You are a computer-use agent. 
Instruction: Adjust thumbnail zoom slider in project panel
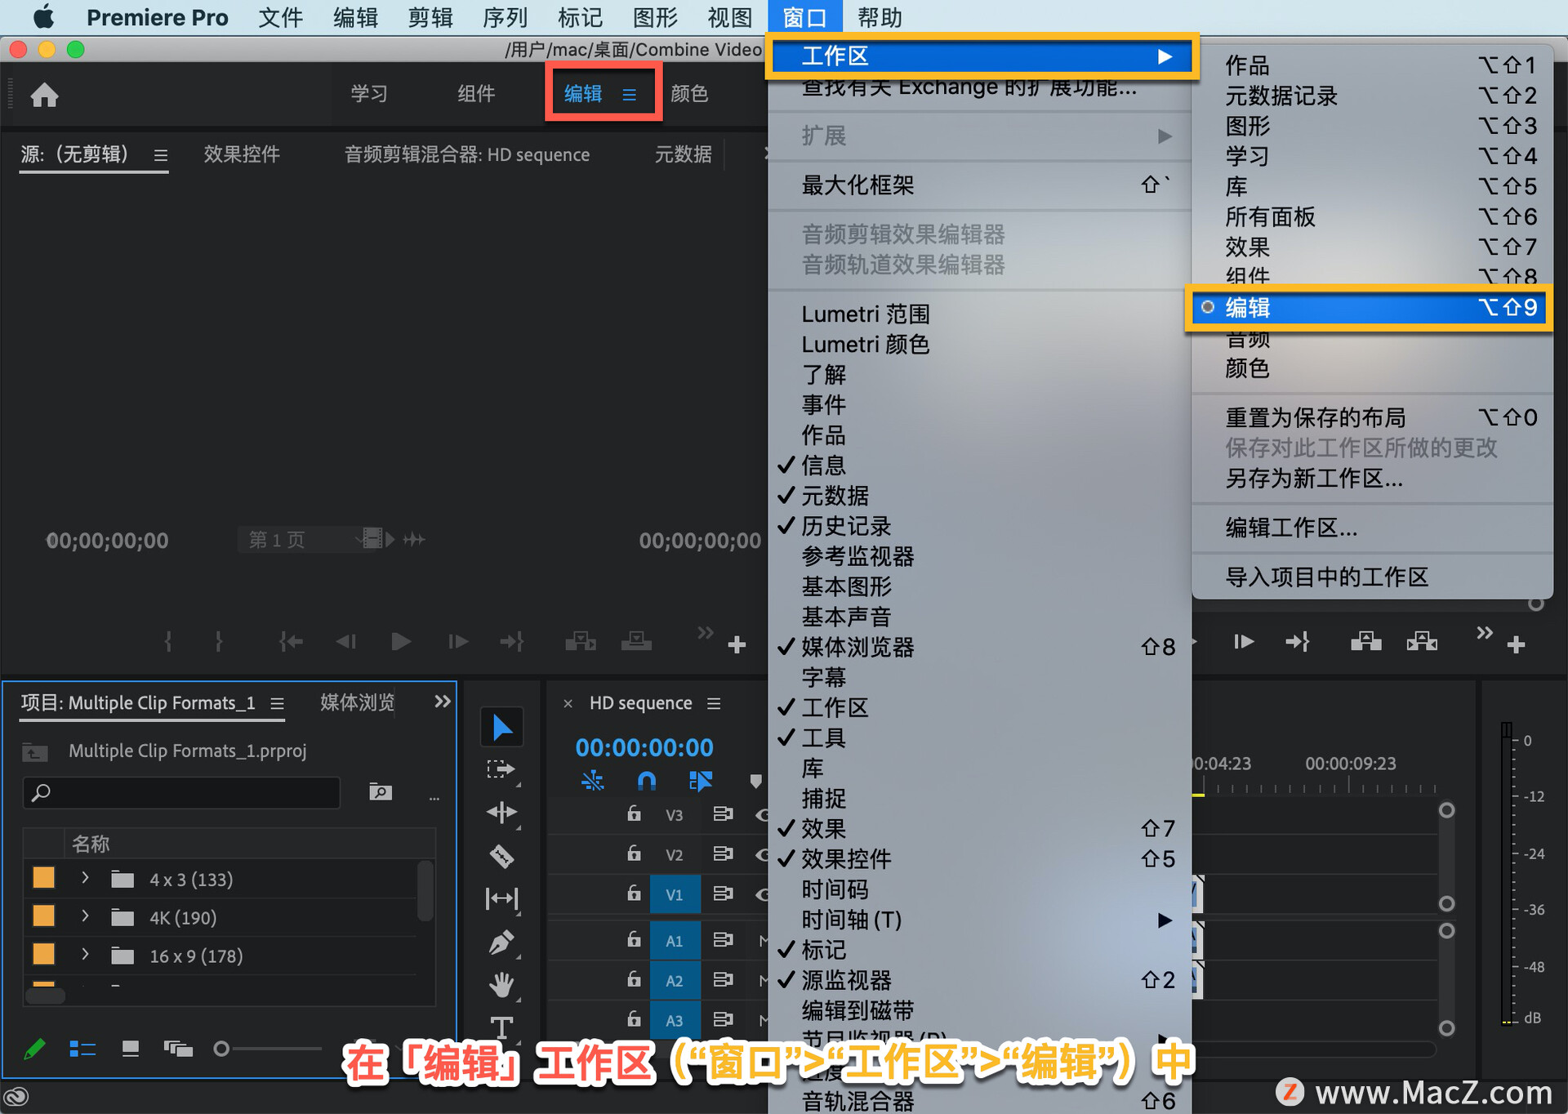coord(221,1049)
